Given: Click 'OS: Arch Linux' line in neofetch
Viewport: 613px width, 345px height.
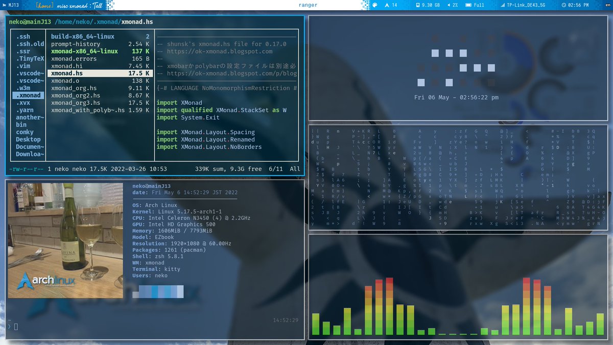Looking at the screenshot, I should click(x=154, y=205).
